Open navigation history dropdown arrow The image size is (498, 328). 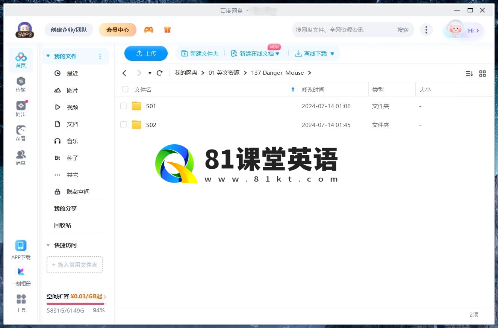[x=150, y=73]
